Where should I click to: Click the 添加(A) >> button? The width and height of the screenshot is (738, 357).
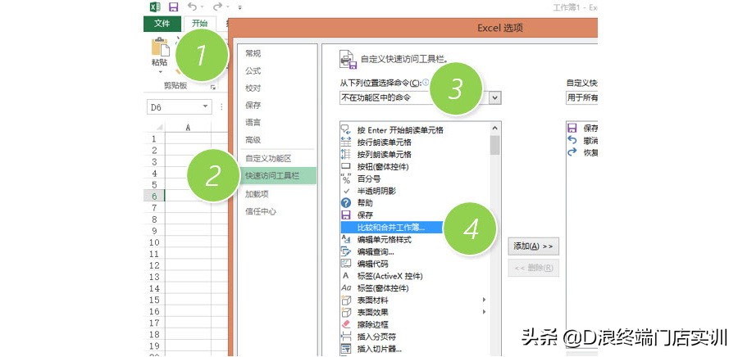coord(533,246)
